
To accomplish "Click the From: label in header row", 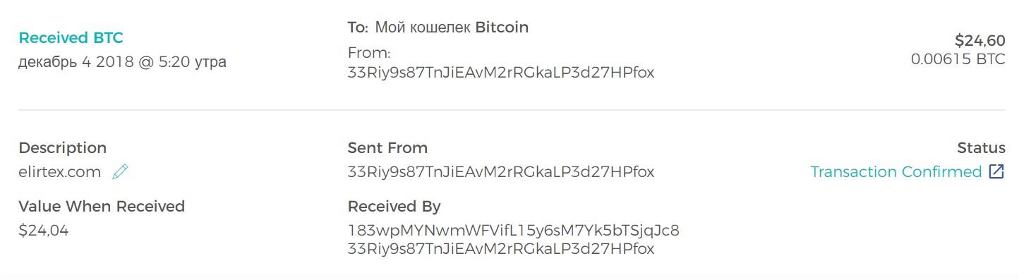I will (x=369, y=52).
